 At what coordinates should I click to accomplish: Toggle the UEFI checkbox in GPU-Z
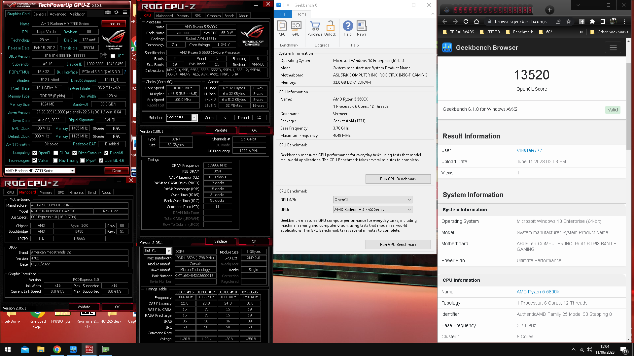tap(113, 56)
